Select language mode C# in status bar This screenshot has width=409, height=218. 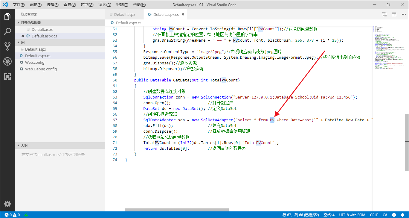coord(385,215)
